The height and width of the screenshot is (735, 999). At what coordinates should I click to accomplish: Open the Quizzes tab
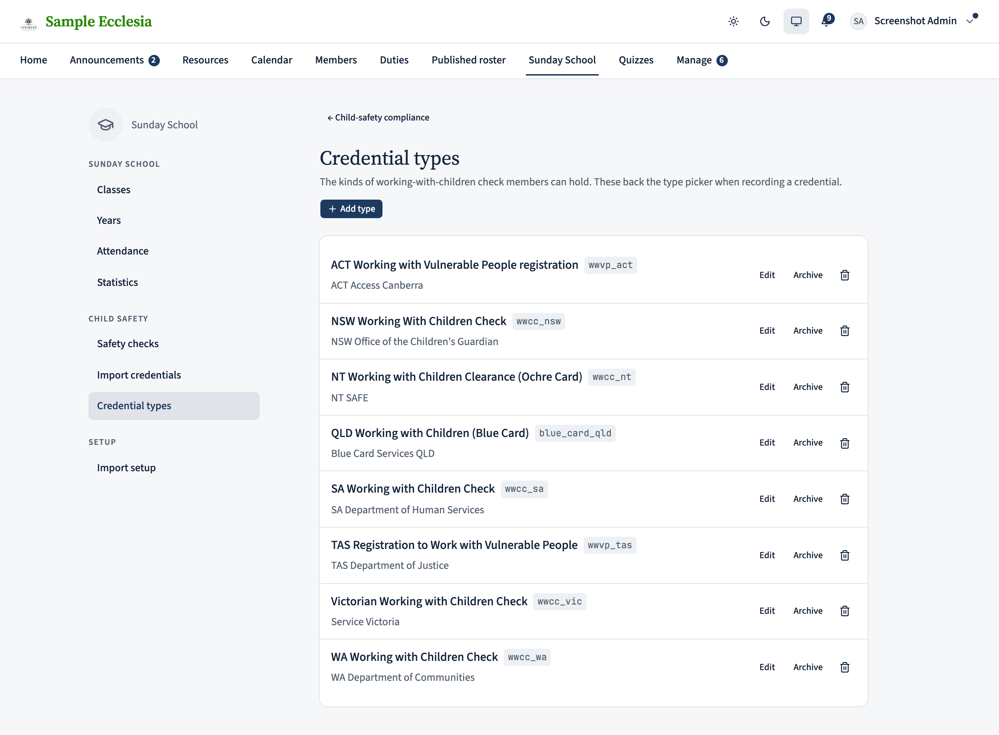[x=636, y=60]
